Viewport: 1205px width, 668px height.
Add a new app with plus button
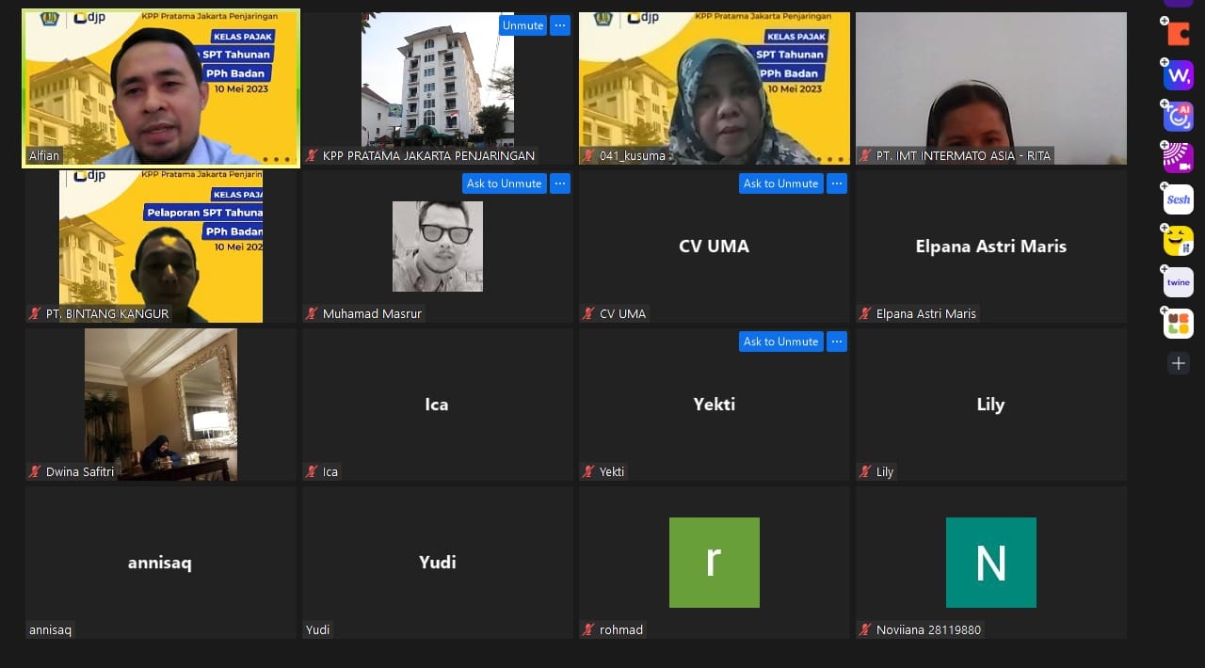(x=1179, y=363)
